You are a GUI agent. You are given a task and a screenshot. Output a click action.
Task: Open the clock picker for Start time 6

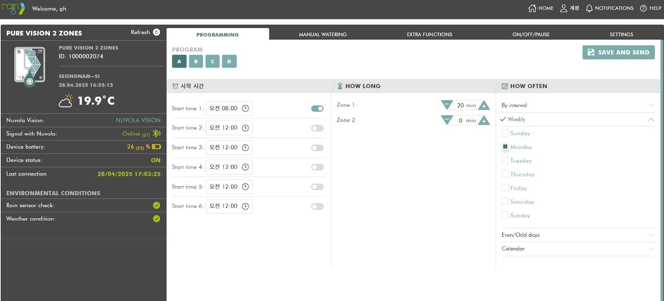pyautogui.click(x=245, y=206)
